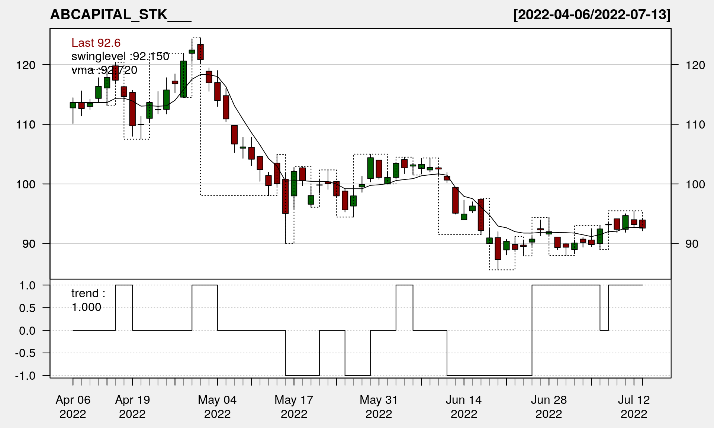Screen dimensions: 714x428
Task: Click the highest red candlestick near 123
Action: [x=200, y=52]
